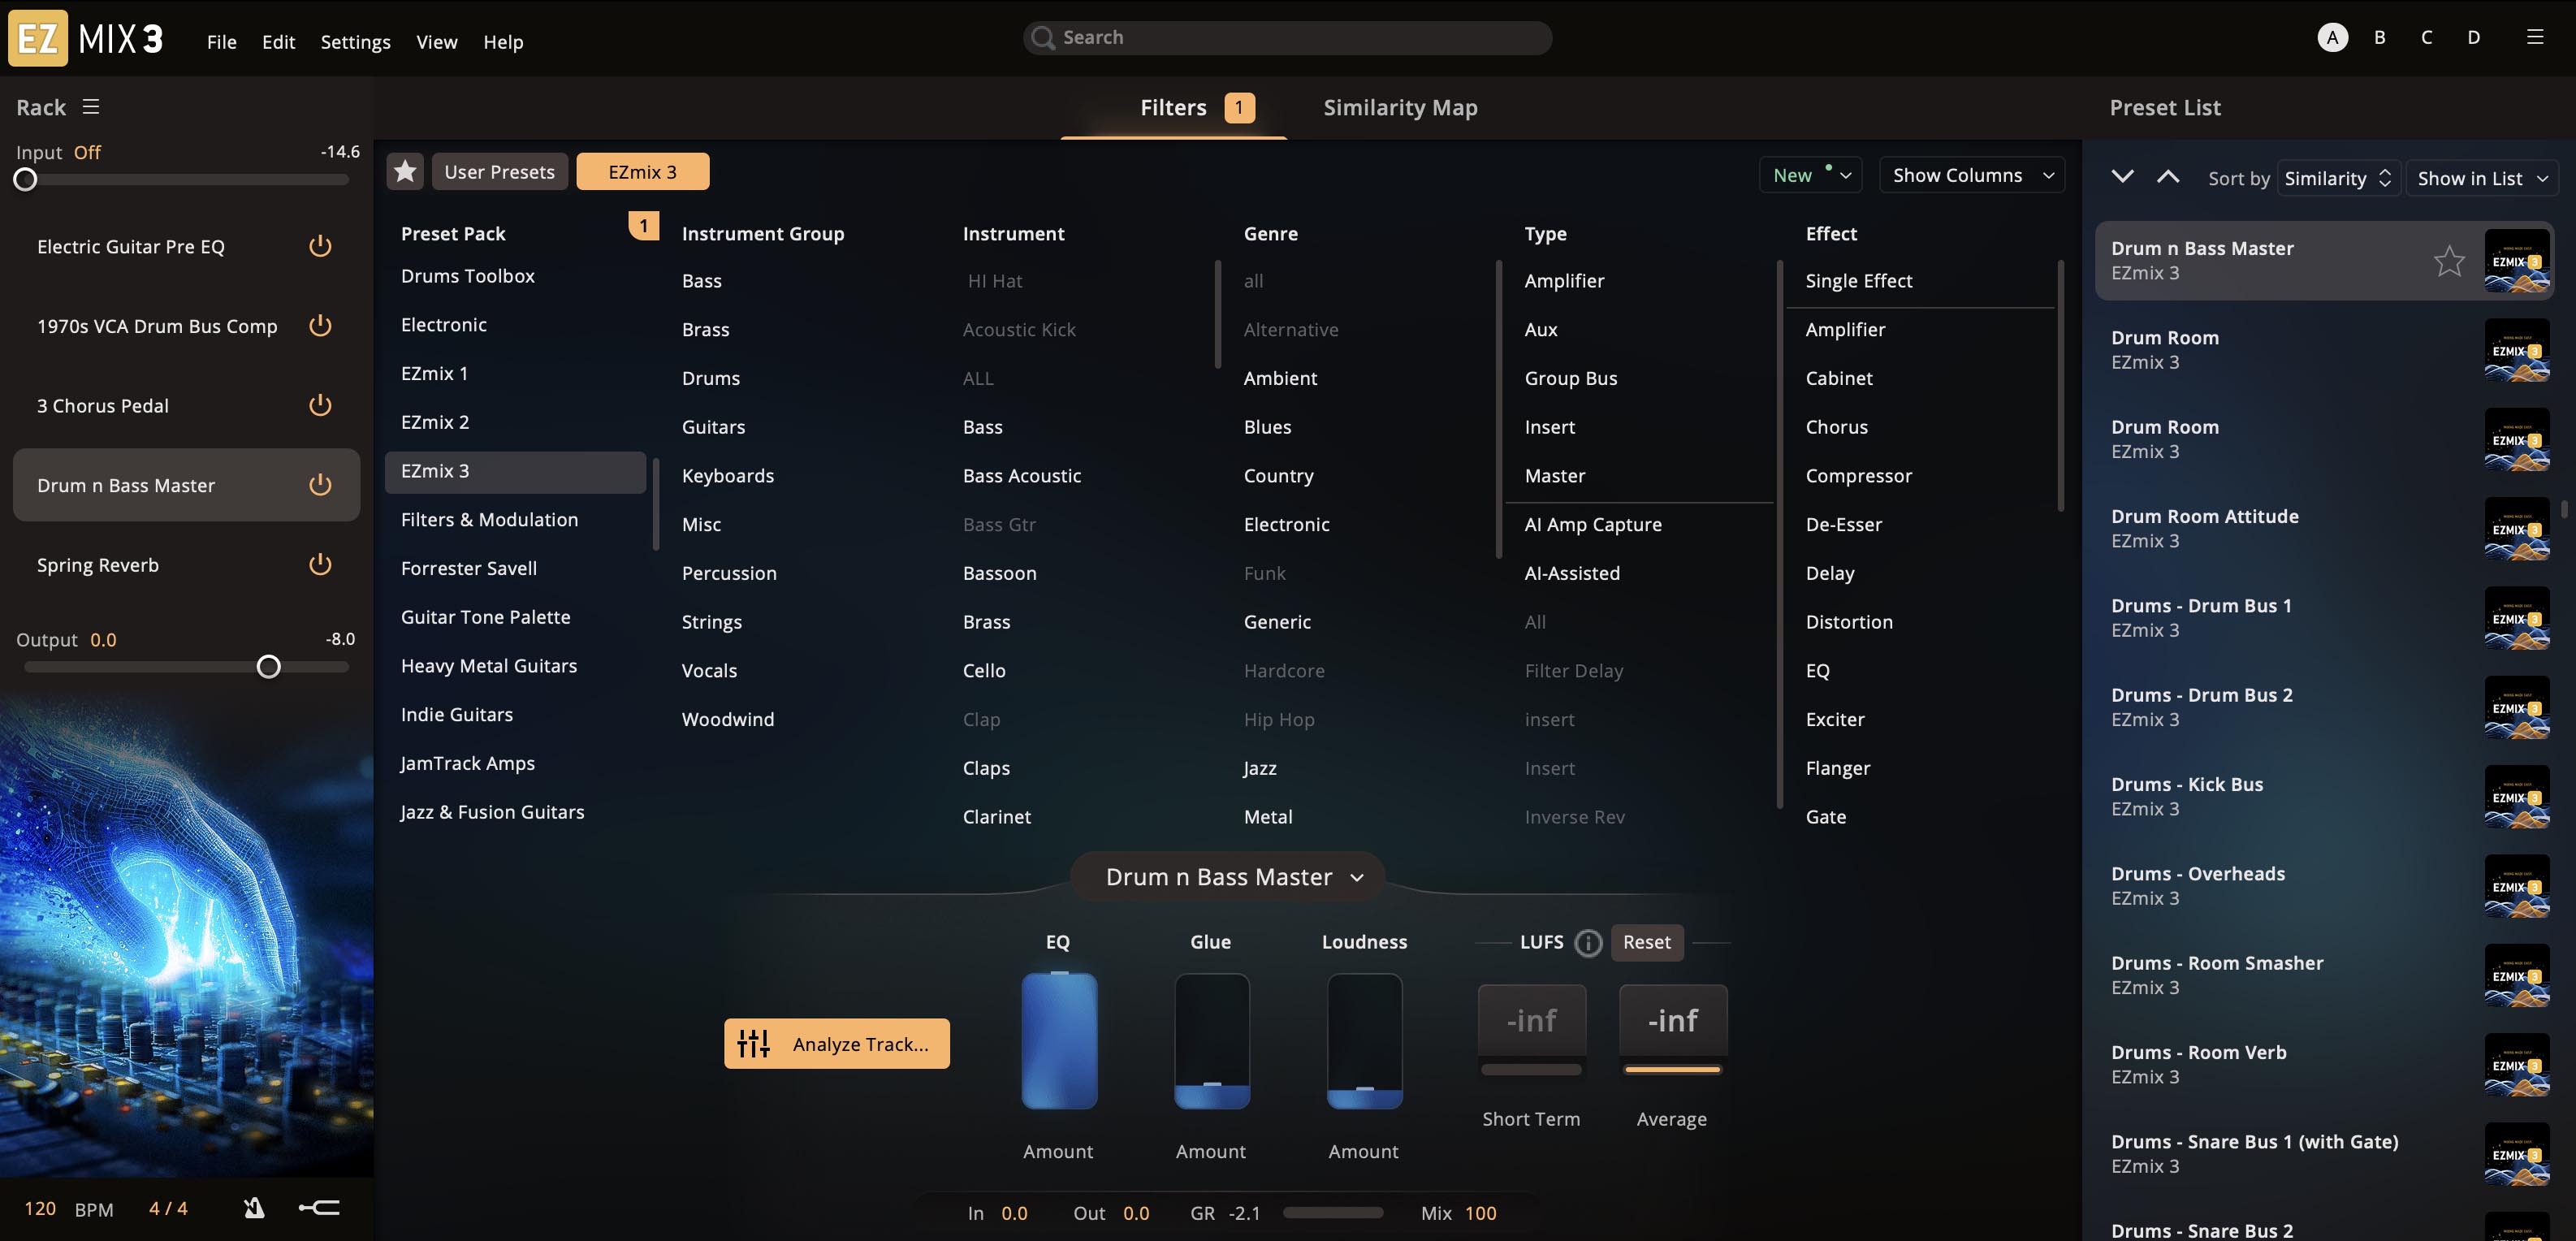Open Drums - Kick Bus thumbnail

[2517, 797]
